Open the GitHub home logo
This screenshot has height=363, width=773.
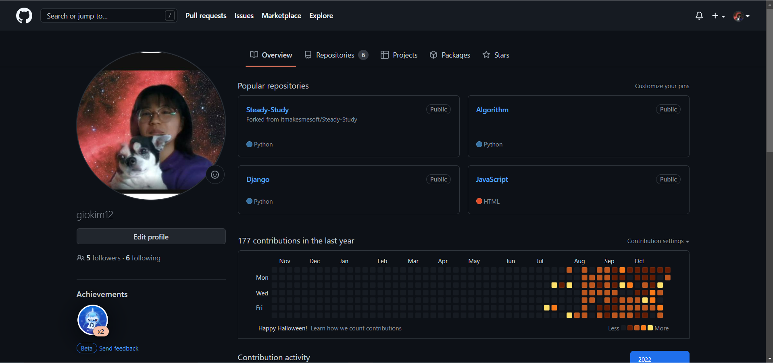(x=24, y=16)
